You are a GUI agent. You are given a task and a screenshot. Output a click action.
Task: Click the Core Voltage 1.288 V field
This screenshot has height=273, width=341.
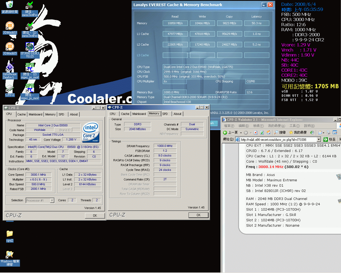coord(71,139)
